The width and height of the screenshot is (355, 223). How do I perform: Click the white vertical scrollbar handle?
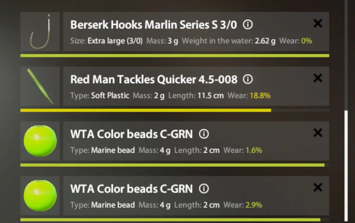tap(346, 166)
